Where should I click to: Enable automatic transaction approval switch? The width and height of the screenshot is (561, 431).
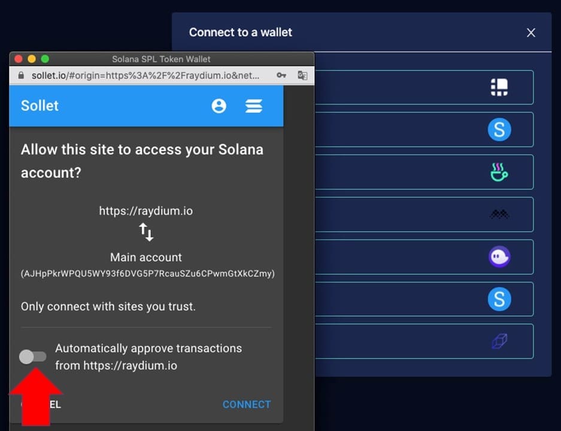point(32,357)
